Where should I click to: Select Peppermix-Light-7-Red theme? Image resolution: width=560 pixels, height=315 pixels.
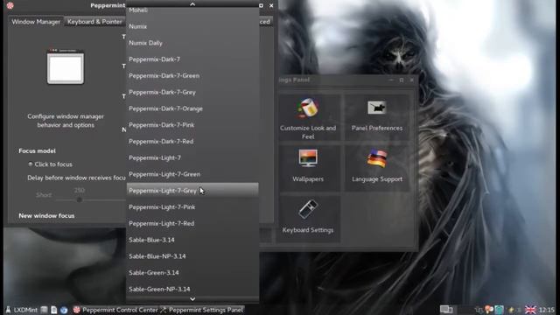tap(192, 224)
